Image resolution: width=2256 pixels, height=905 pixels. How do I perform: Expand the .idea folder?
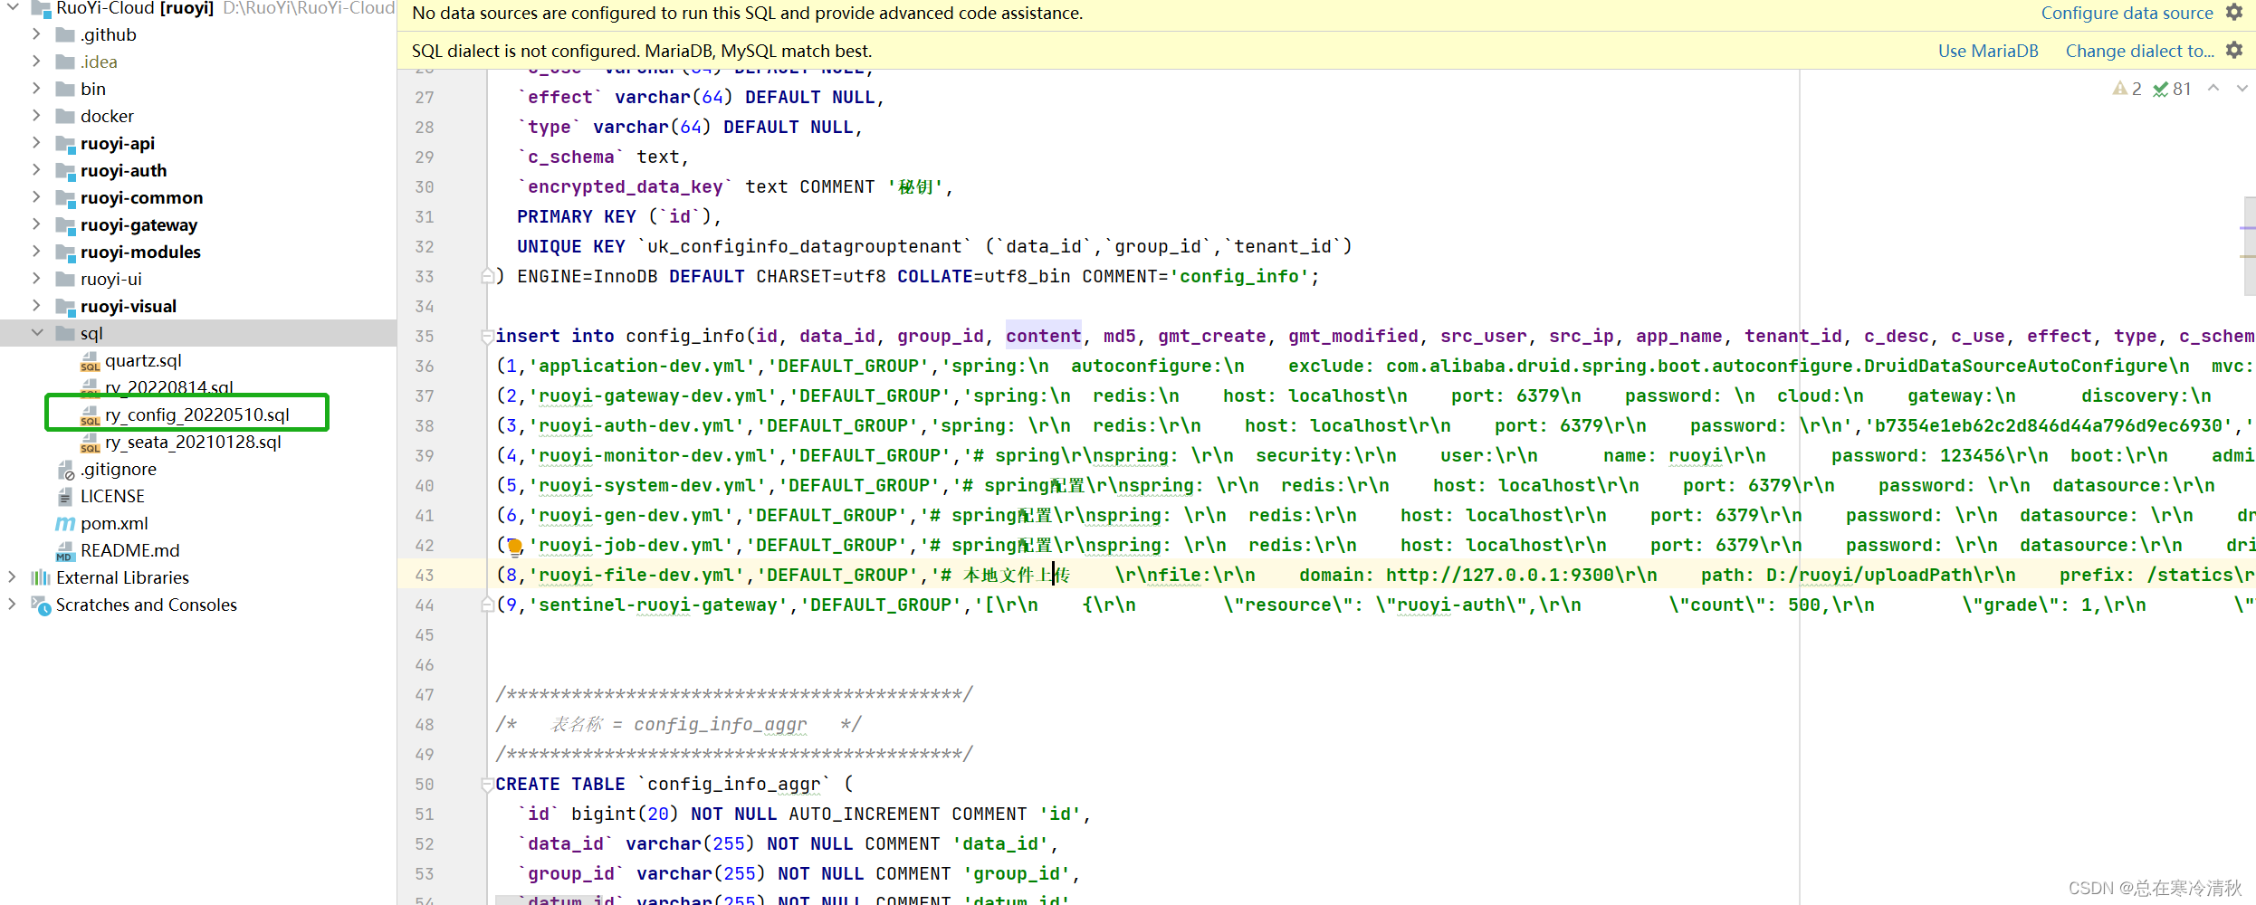tap(36, 62)
